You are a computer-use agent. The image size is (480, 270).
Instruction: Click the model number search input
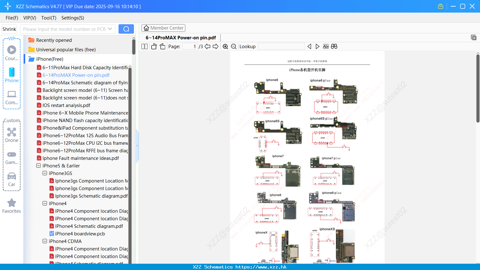64,29
